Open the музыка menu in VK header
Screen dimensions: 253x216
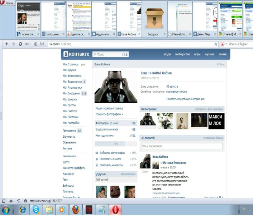click(209, 54)
